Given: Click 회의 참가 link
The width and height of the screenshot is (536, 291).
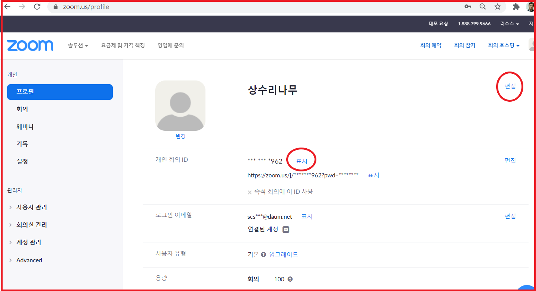Looking at the screenshot, I should [465, 45].
